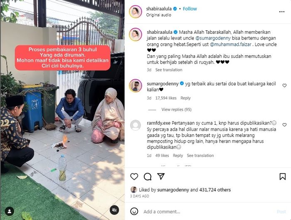Open the @muhammad.faizar mention link
Screen dimensions: 291x220
tap(230, 44)
